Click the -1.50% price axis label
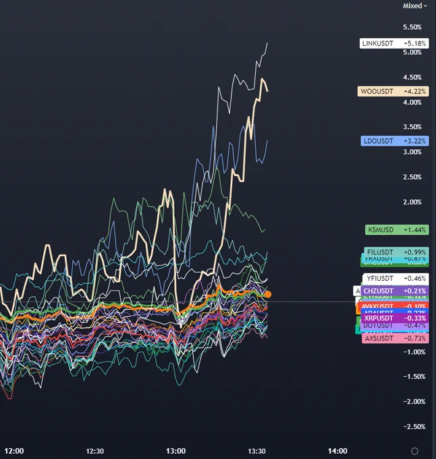This screenshot has height=459, width=436. click(414, 377)
